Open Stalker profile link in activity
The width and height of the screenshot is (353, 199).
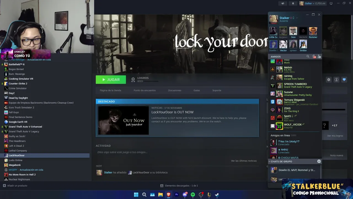tap(108, 172)
